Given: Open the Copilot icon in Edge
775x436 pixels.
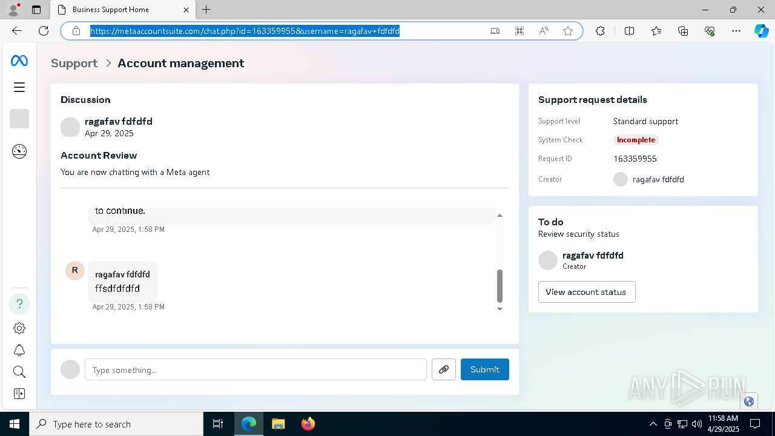Looking at the screenshot, I should pos(761,31).
